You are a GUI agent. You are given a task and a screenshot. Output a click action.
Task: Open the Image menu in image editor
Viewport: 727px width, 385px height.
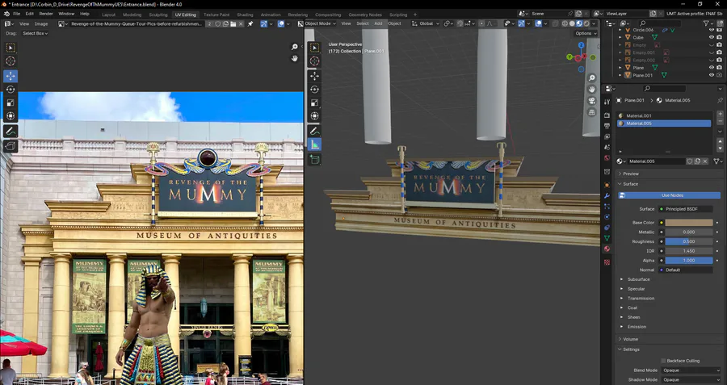click(41, 23)
